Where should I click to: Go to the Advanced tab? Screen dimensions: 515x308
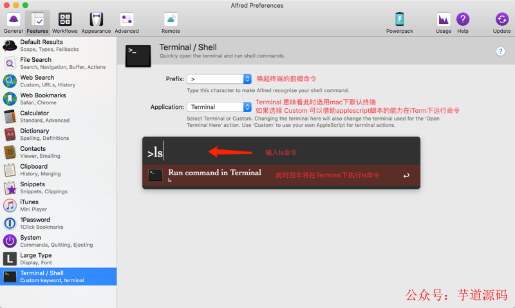click(127, 23)
